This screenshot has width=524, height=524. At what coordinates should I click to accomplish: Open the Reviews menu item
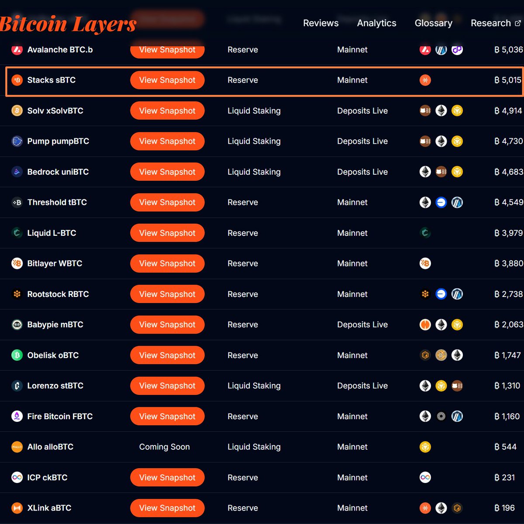(321, 23)
